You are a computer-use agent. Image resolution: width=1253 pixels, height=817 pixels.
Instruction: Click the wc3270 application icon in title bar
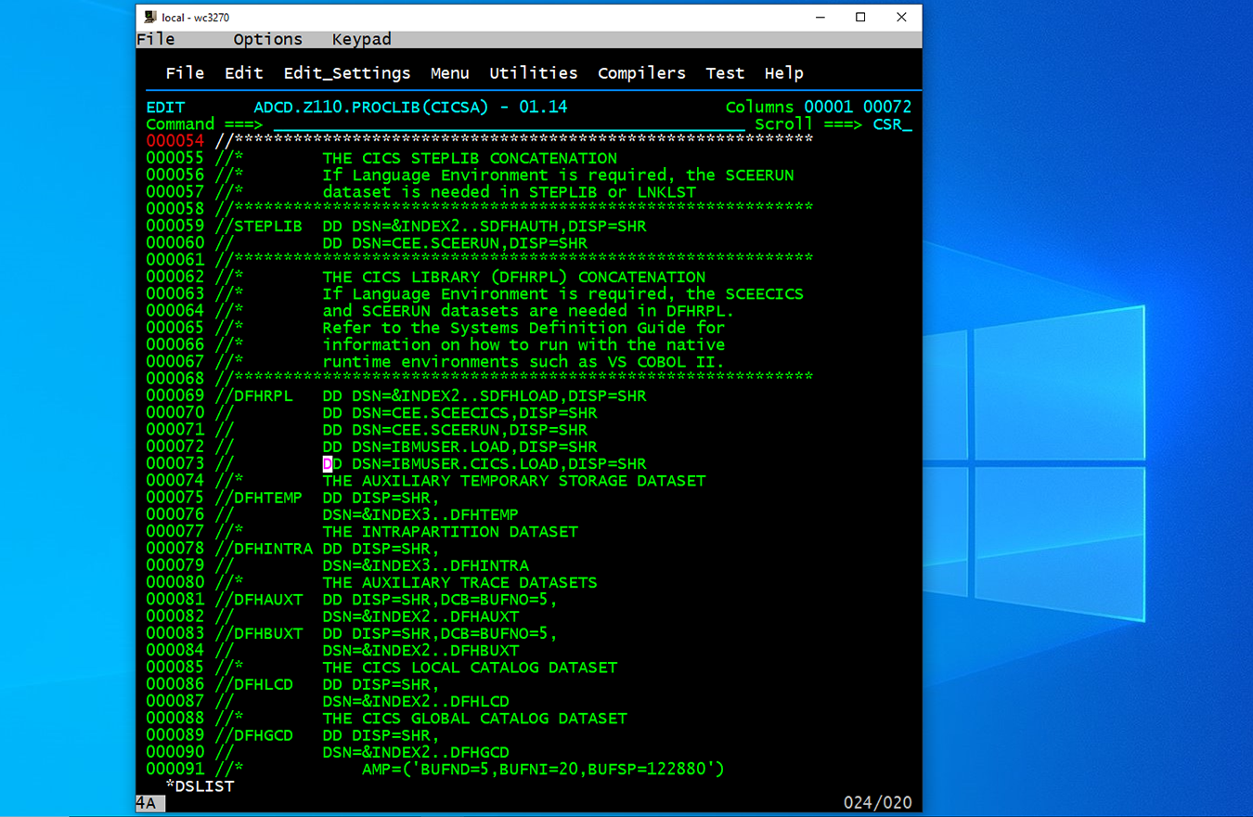tap(149, 18)
